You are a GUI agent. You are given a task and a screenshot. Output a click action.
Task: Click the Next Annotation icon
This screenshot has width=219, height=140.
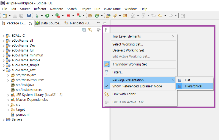point(133,16)
